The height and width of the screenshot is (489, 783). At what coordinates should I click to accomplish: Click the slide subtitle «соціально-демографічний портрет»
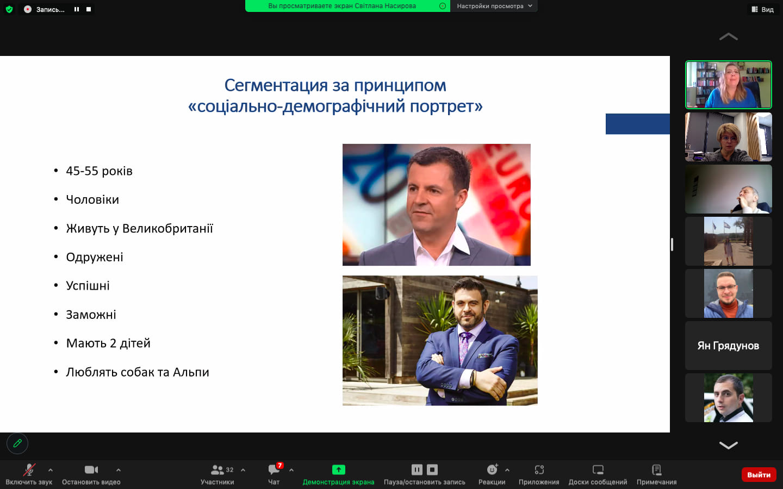tap(335, 106)
